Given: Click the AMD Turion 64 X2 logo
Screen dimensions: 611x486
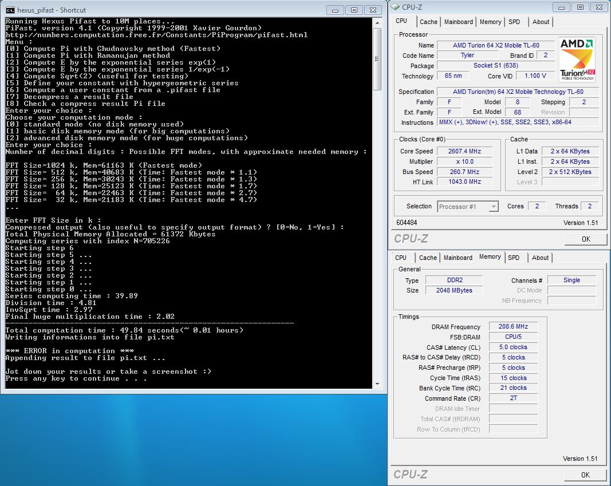Looking at the screenshot, I should [577, 60].
